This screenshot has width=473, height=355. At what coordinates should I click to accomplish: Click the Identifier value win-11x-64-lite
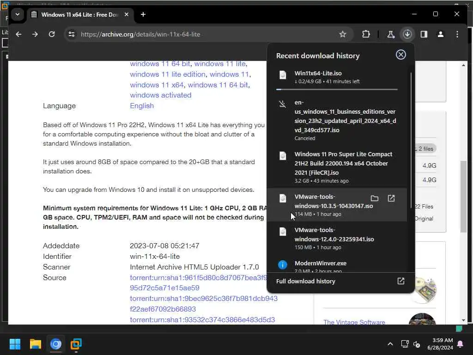[x=155, y=256]
